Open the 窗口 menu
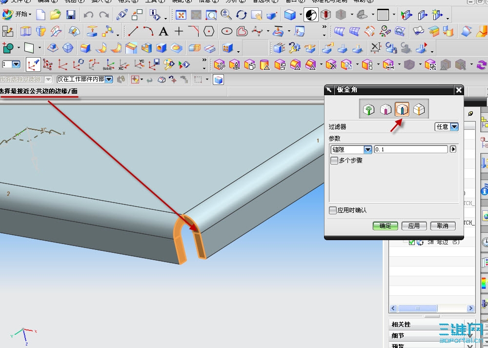 point(295,1)
